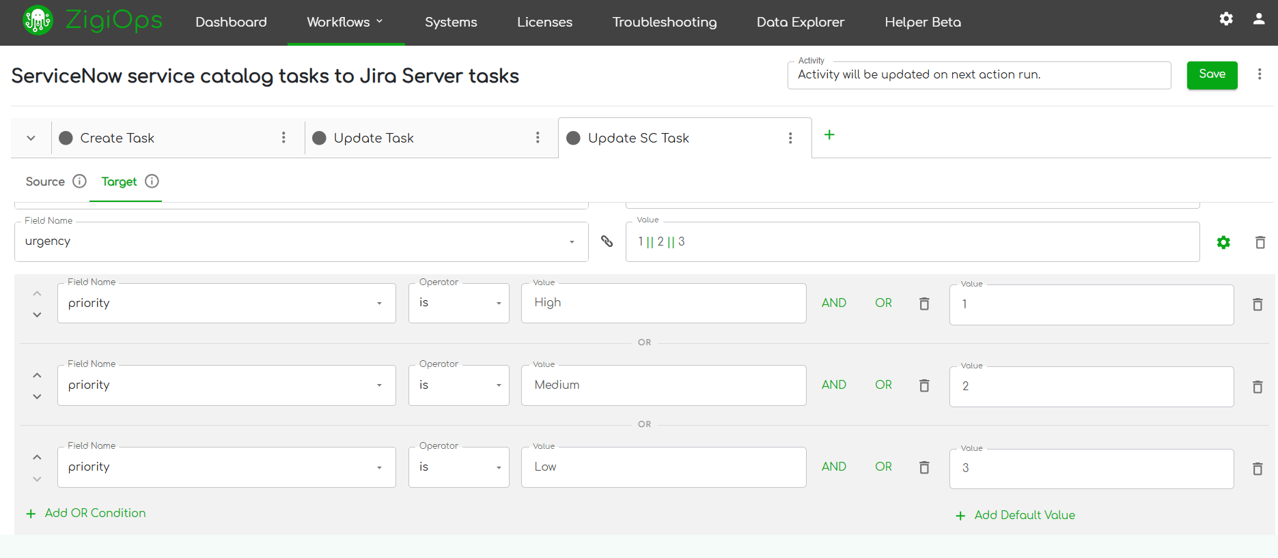Delete the High priority condition

(x=924, y=304)
